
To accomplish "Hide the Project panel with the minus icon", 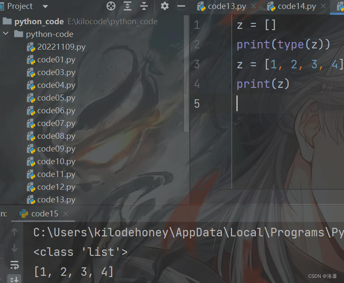I will (x=181, y=6).
